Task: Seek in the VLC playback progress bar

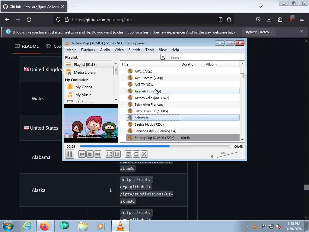Action: tap(155, 146)
